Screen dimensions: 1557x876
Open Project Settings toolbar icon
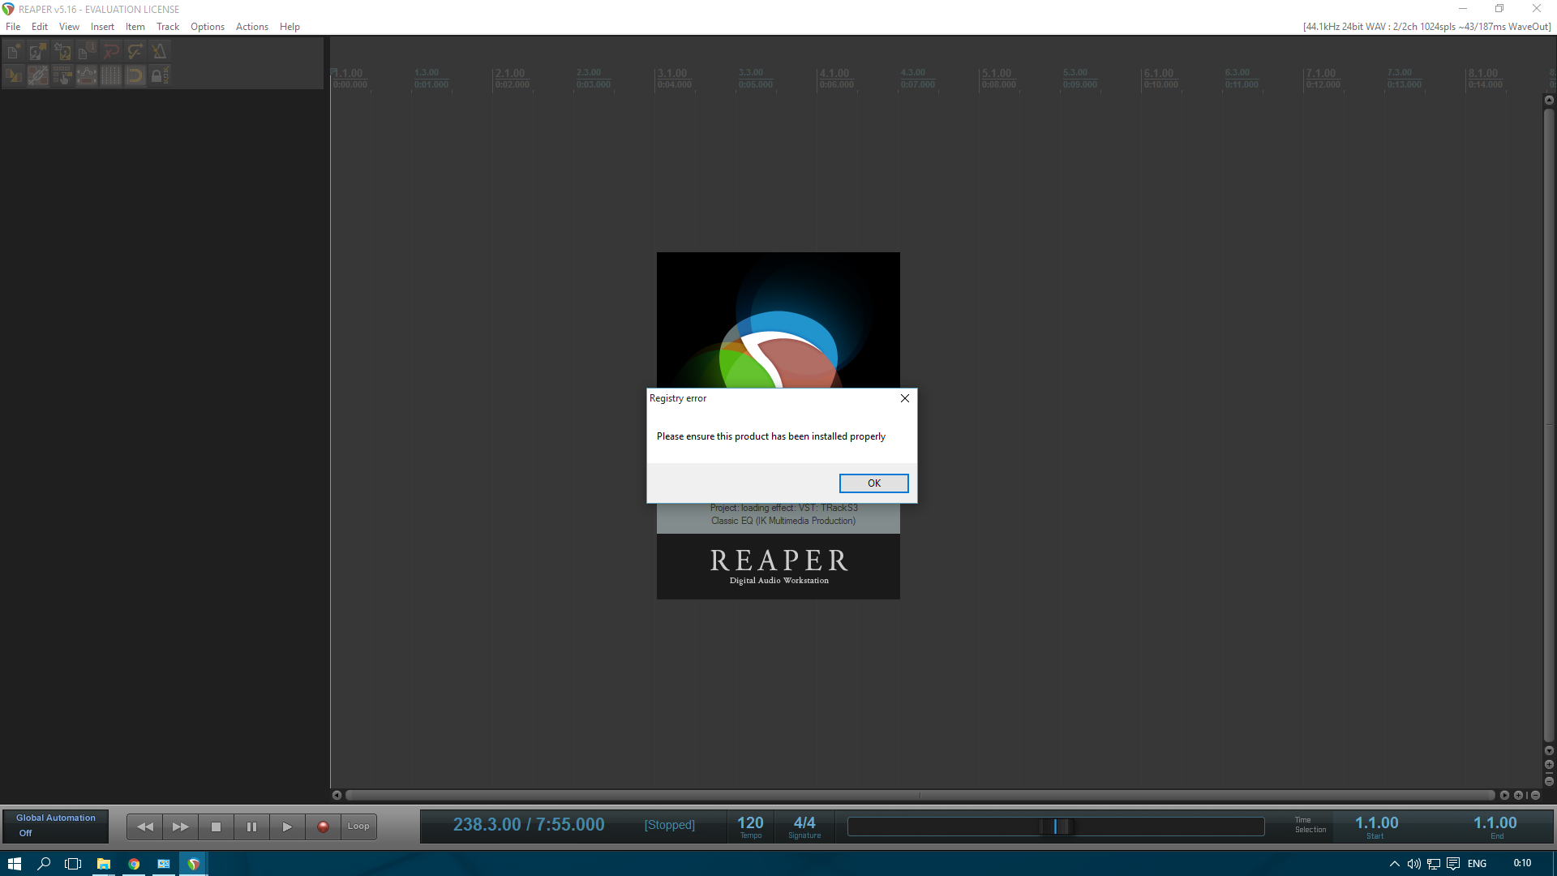pyautogui.click(x=87, y=52)
